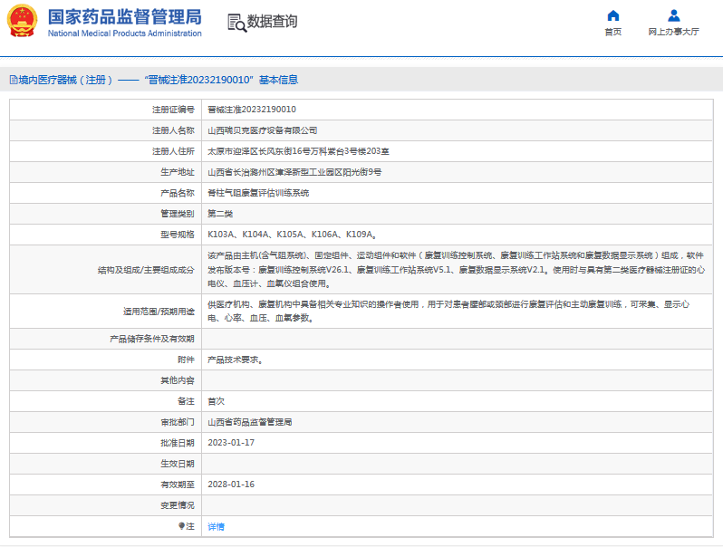723x547 pixels.
Task: Click the pin icon beside 注
Action: (x=181, y=526)
